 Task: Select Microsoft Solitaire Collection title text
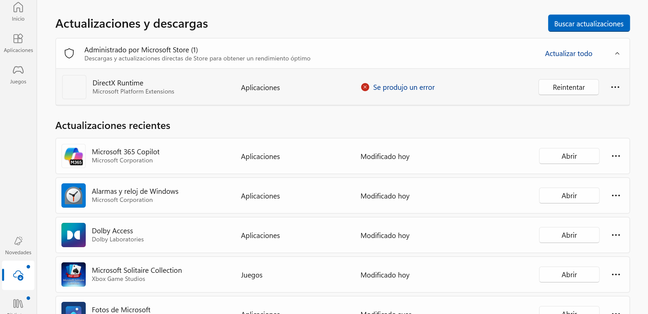point(137,270)
